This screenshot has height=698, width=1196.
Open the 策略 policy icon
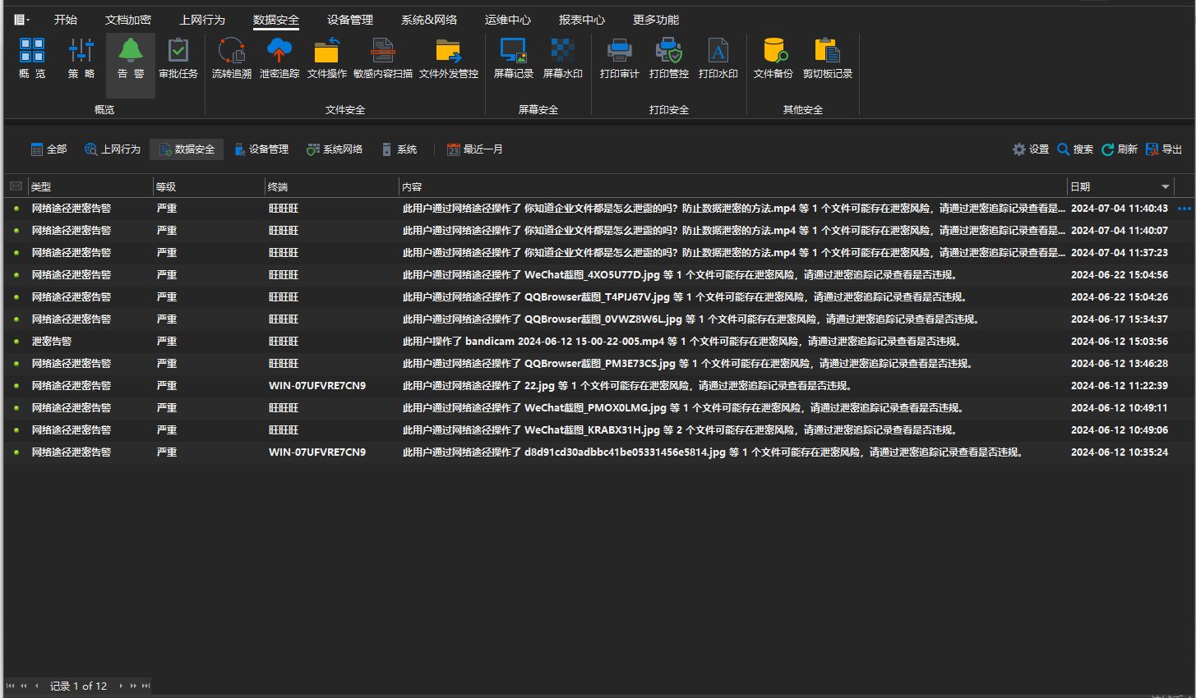[81, 58]
